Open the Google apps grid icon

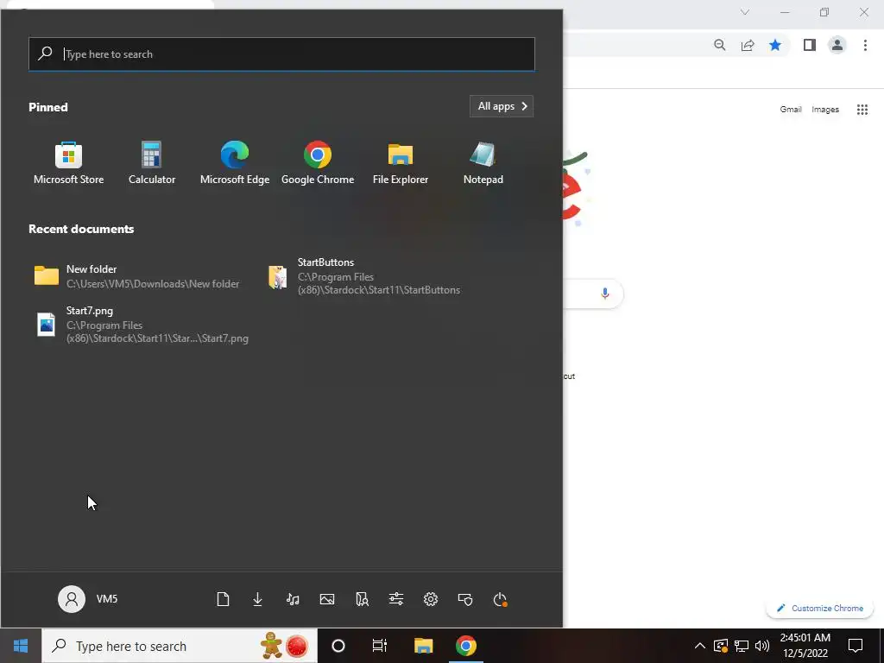(862, 110)
